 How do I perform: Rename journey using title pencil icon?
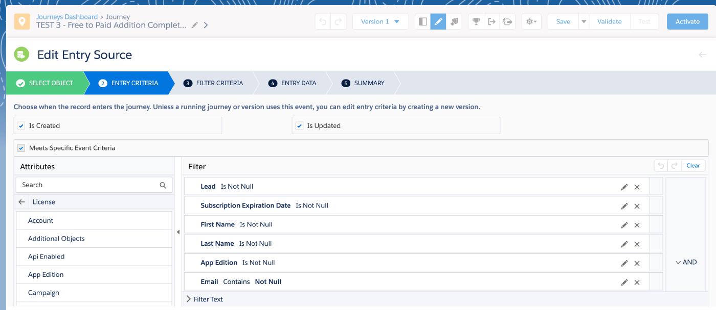pos(195,25)
